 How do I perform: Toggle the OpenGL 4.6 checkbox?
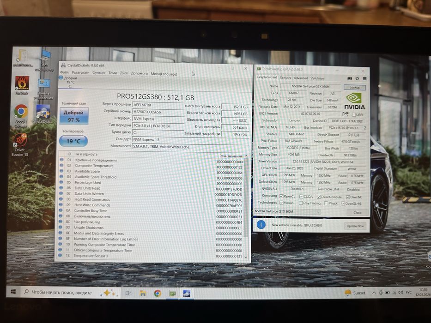pos(343,203)
